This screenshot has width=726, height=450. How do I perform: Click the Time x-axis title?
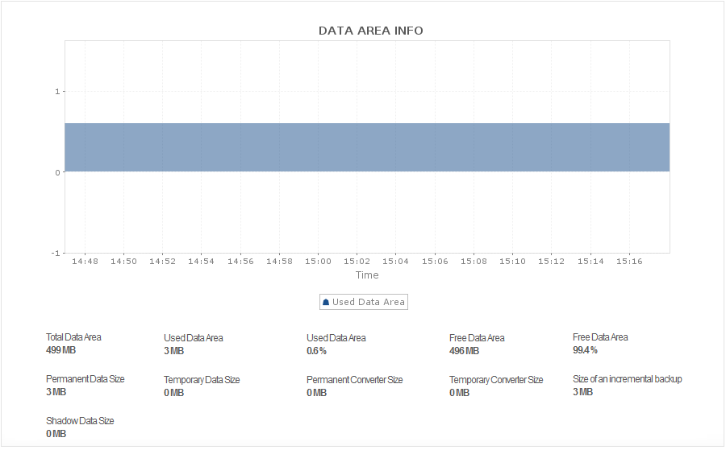click(367, 275)
